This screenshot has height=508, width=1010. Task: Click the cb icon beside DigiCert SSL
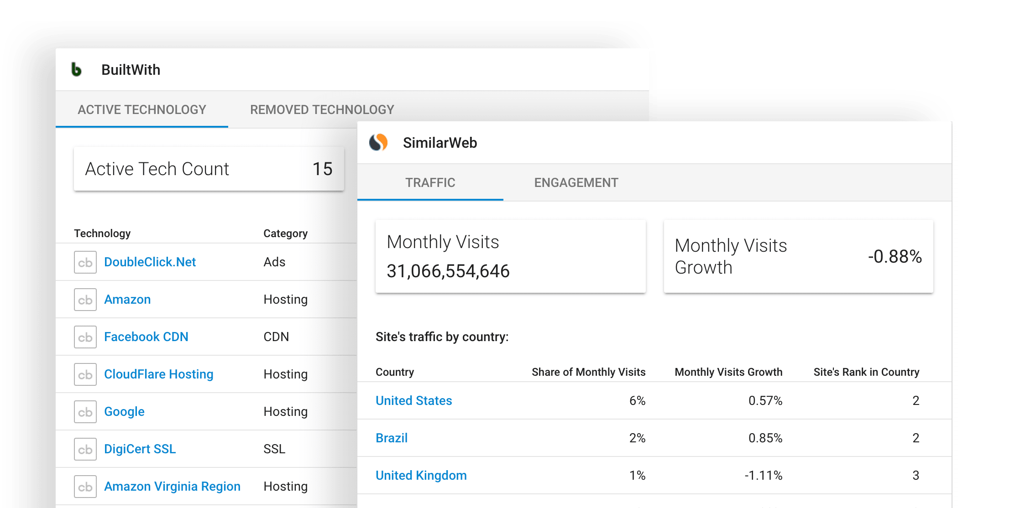[85, 449]
